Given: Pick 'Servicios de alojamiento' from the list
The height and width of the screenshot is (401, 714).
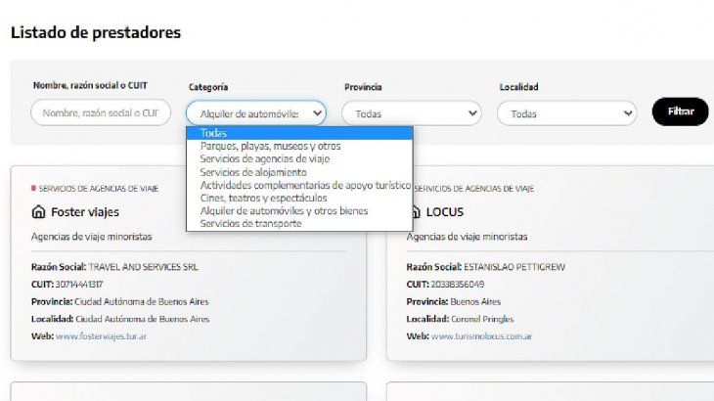Looking at the screenshot, I should pyautogui.click(x=252, y=172).
